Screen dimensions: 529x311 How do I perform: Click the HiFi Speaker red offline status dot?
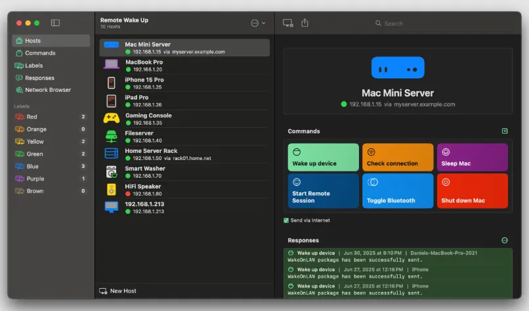click(128, 194)
